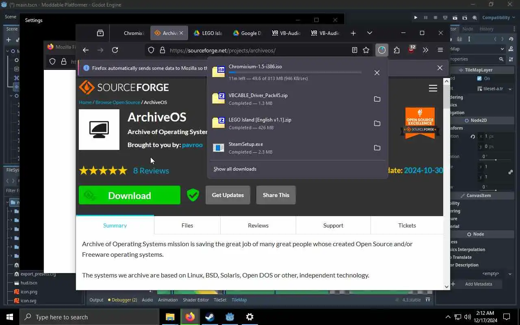Screen dimensions: 520x325
Task: Show more Firefox toolbar tools chevrons
Action: pos(425,50)
